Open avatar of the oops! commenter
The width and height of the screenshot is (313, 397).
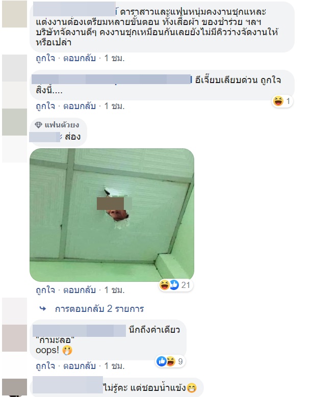pyautogui.click(x=14, y=338)
